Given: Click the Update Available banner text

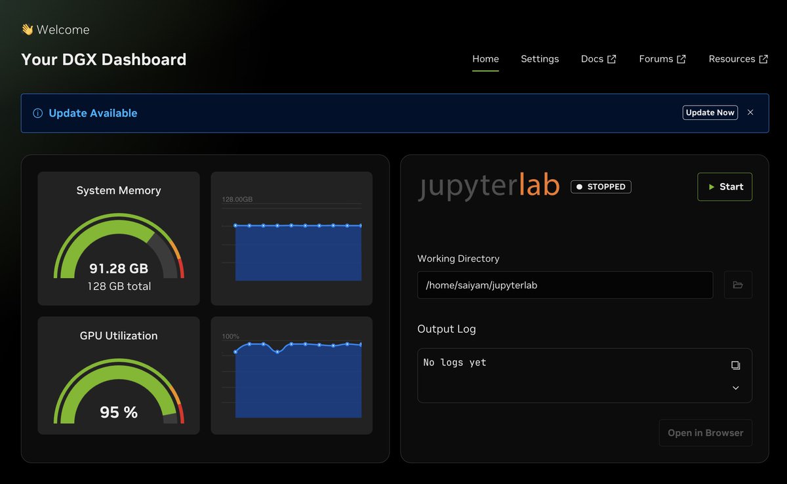Looking at the screenshot, I should 93,113.
